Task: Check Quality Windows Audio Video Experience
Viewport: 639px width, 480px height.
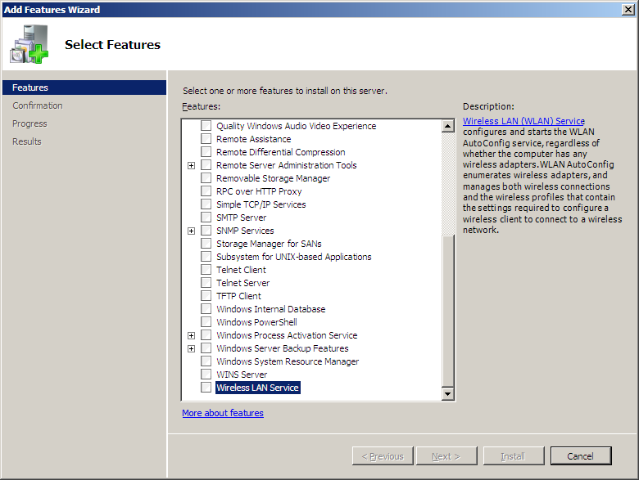Action: pos(206,125)
